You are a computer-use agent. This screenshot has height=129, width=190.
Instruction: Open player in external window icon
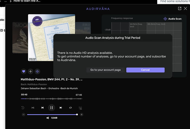(x=180, y=8)
